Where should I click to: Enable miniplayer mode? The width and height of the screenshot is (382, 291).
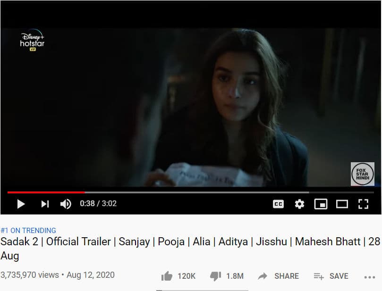321,204
